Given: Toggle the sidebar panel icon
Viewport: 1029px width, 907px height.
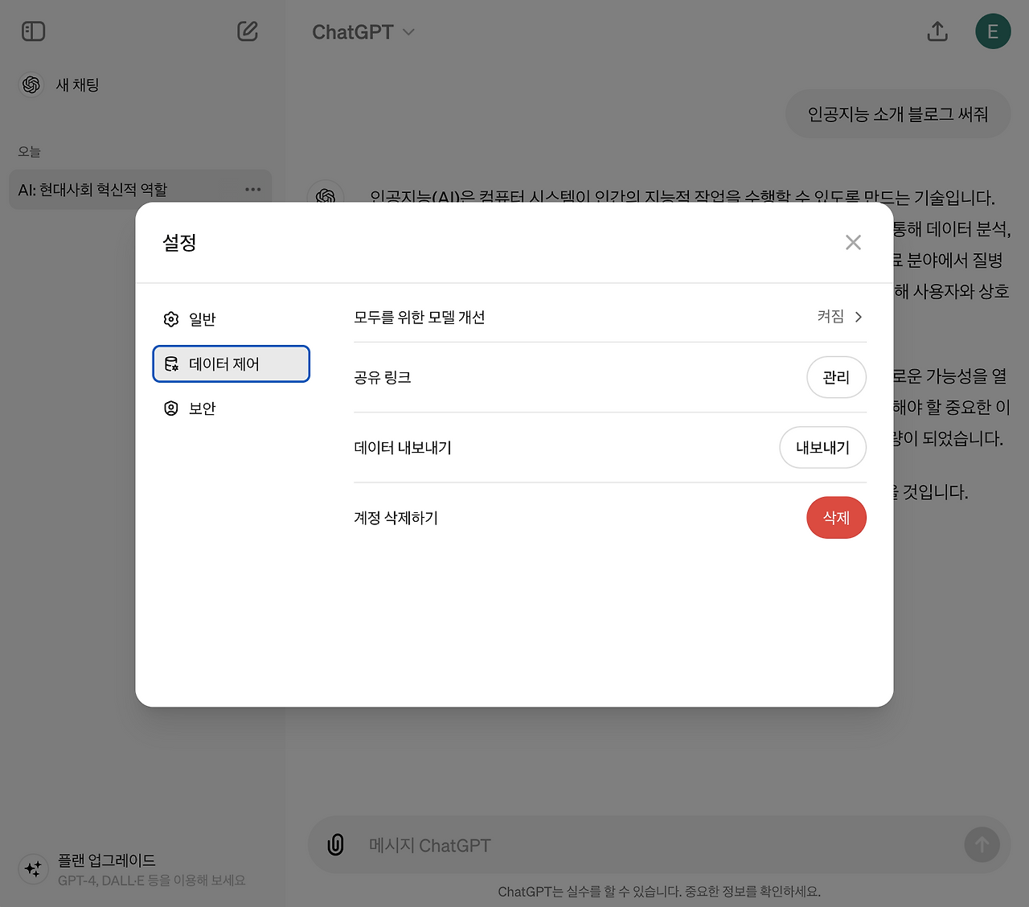Looking at the screenshot, I should pyautogui.click(x=33, y=31).
